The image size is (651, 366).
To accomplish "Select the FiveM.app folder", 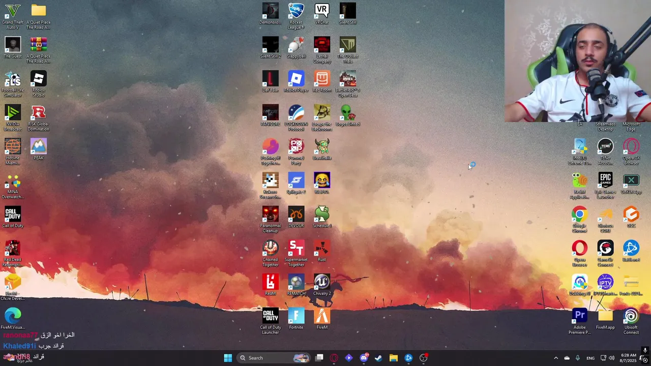I will click(605, 319).
